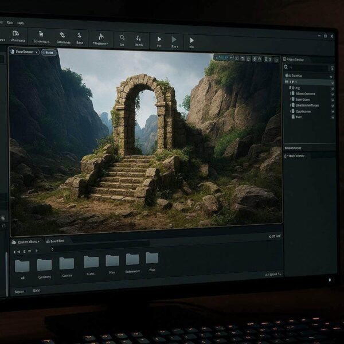
Task: Click the search magnifier in the outliner panel
Action: [x=286, y=67]
